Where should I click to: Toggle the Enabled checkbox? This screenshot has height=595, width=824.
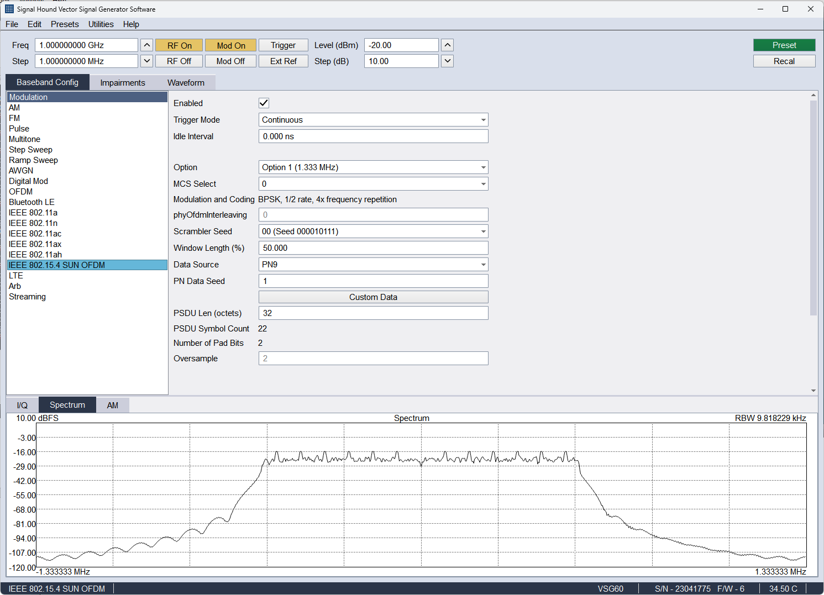(x=264, y=103)
